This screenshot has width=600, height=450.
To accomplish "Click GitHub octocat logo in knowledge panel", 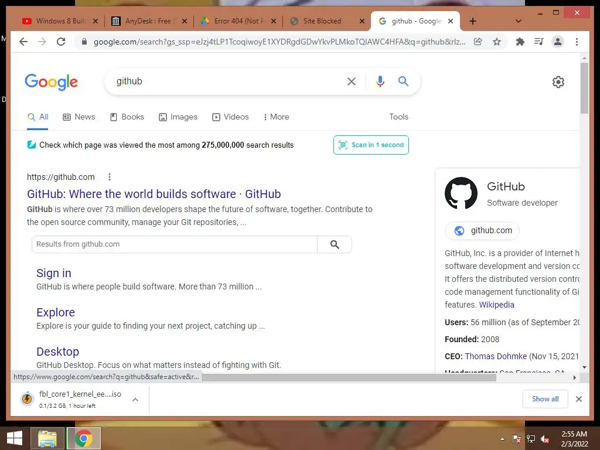I will [461, 193].
